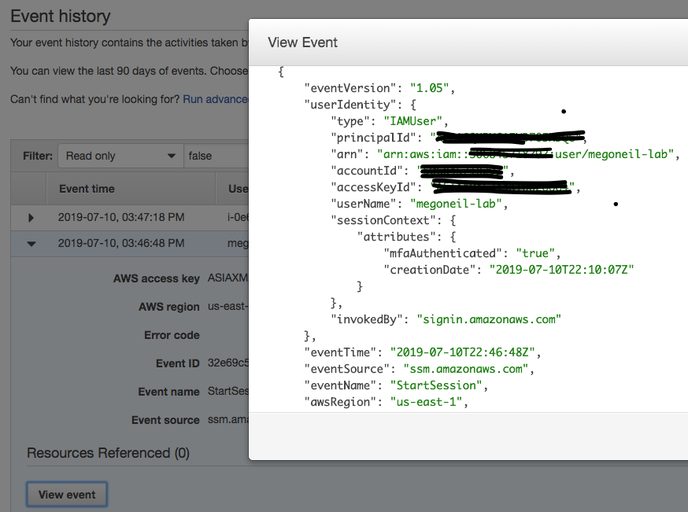688x512 pixels.
Task: Click the "userIdentity" key
Action: point(350,105)
